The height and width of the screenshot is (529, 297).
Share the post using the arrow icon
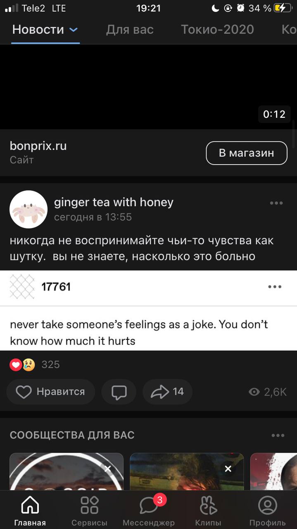pos(167,392)
